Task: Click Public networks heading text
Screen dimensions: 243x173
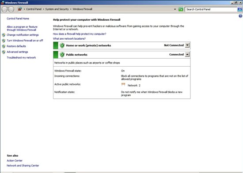Action: [x=76, y=55]
